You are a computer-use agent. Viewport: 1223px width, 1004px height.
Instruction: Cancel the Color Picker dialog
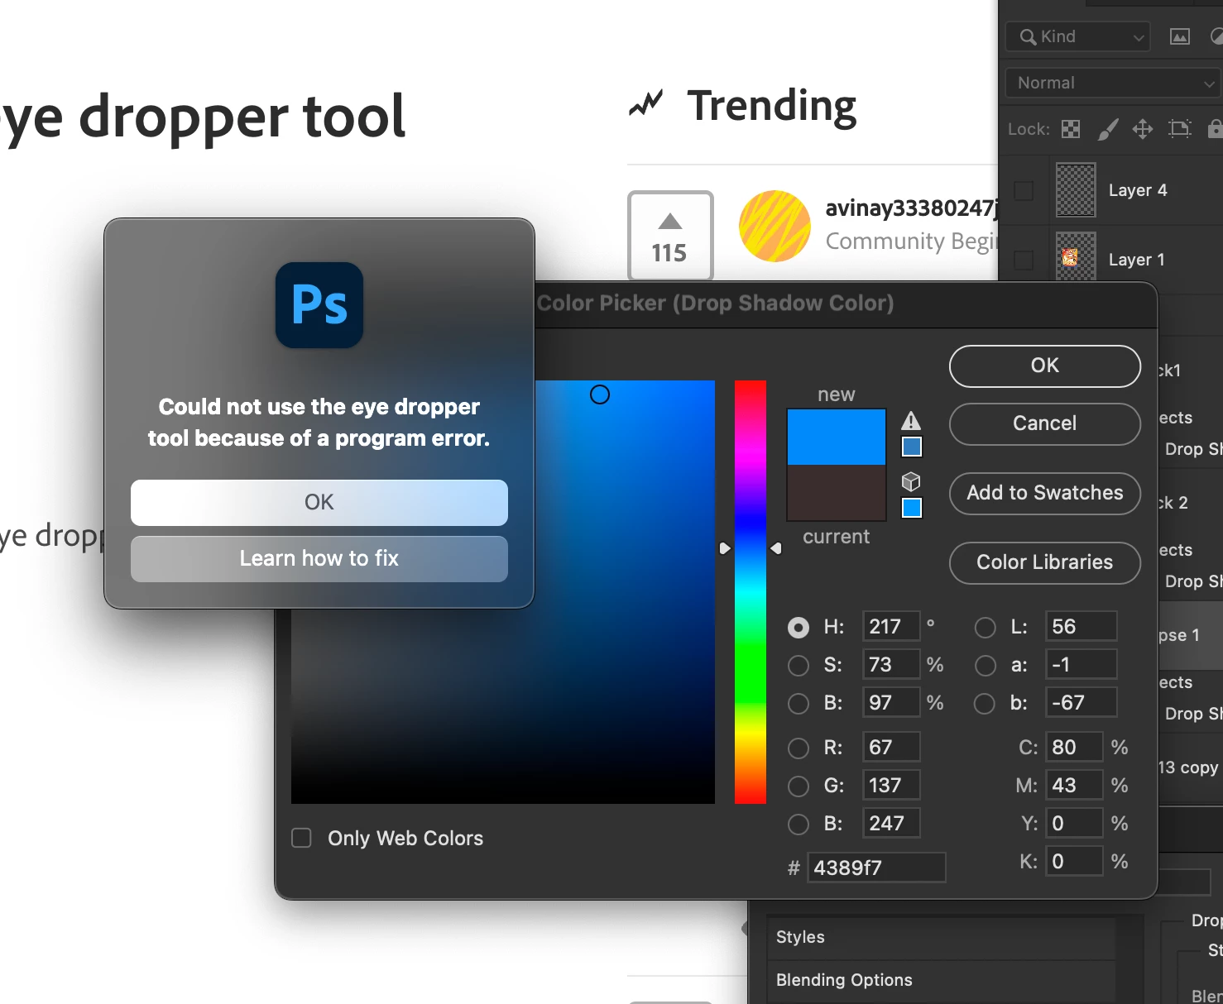[x=1044, y=423]
